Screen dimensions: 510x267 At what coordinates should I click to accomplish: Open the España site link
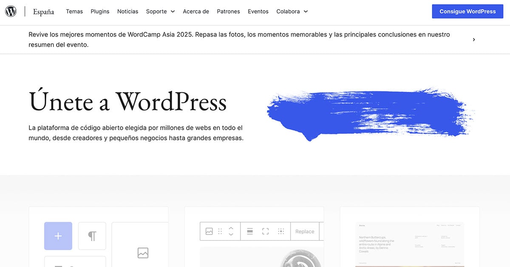pyautogui.click(x=43, y=11)
